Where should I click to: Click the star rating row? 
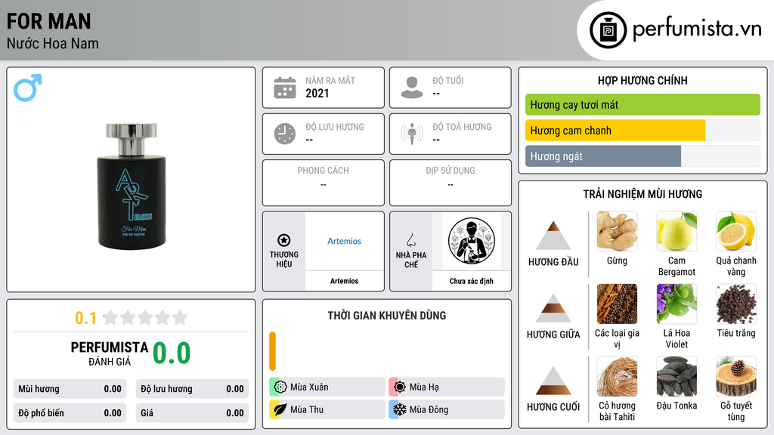click(x=145, y=317)
